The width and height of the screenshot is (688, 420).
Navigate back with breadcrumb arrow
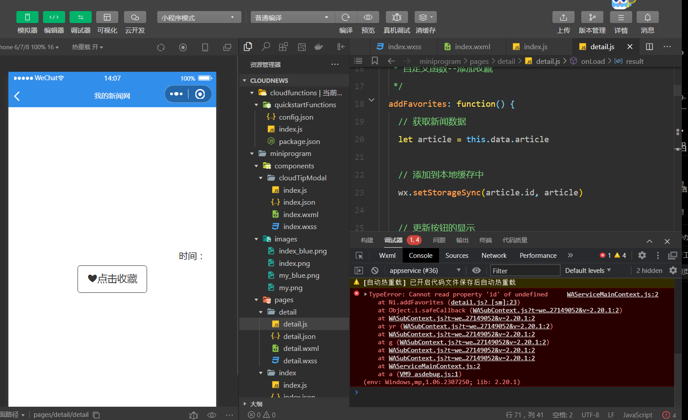pyautogui.click(x=391, y=61)
